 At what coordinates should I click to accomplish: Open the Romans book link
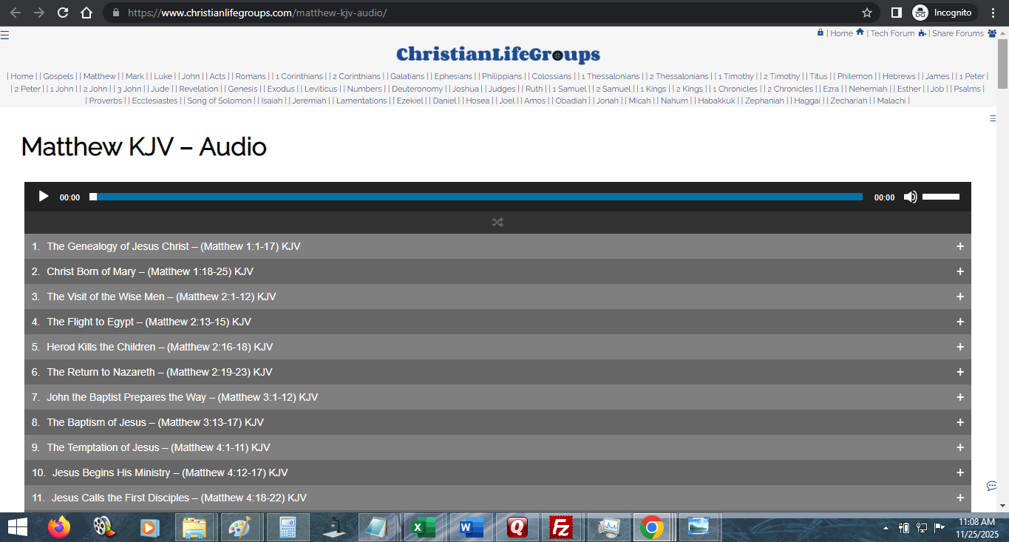pyautogui.click(x=251, y=76)
